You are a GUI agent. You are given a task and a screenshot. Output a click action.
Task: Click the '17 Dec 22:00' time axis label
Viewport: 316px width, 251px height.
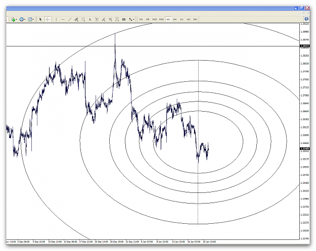(86, 242)
